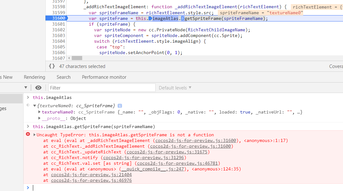Expand the __proto__ property
This screenshot has height=191, width=343.
pyautogui.click(x=39, y=118)
